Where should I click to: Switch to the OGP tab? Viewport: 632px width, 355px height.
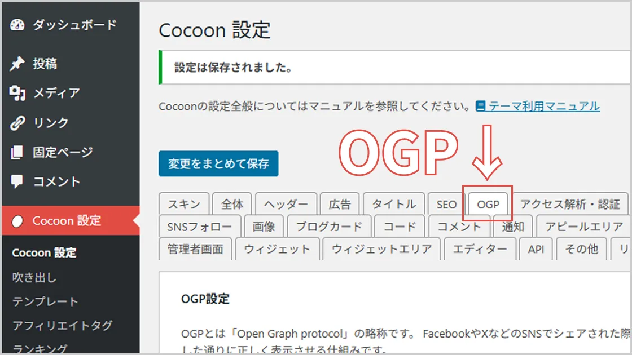pyautogui.click(x=488, y=205)
